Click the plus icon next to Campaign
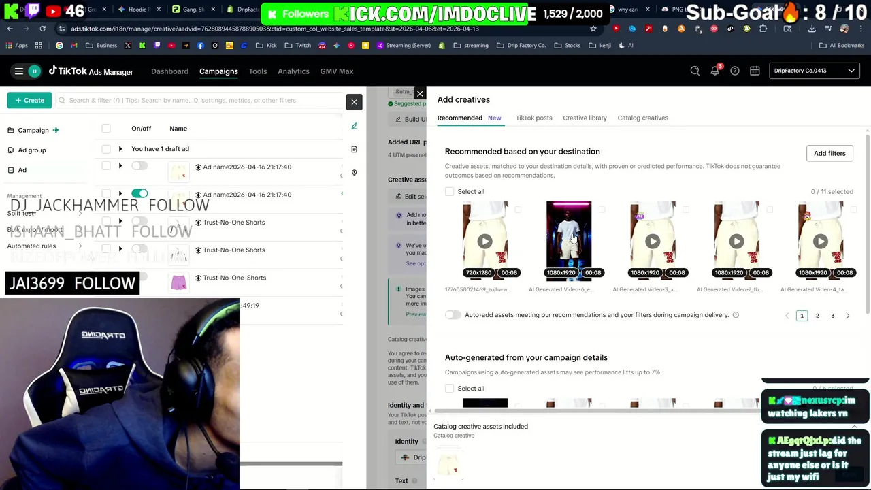Viewport: 871px width, 490px height. click(x=56, y=130)
